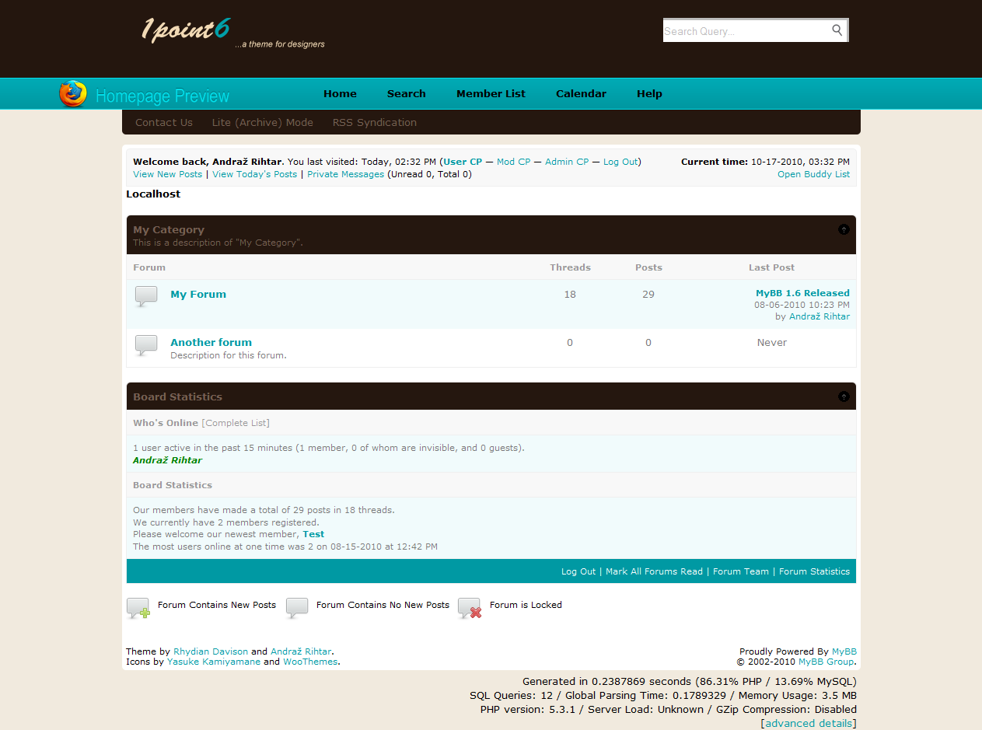Click the Forum Contains New Posts legend icon
The width and height of the screenshot is (982, 730).
point(138,608)
